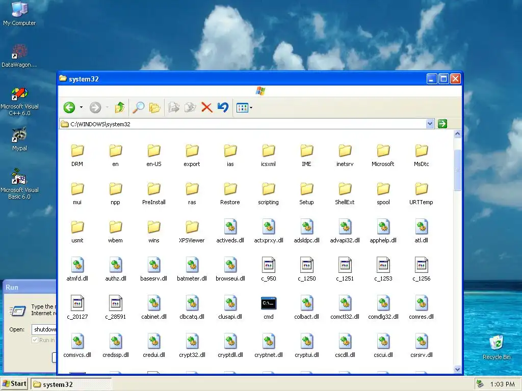522x391 pixels.
Task: Click the Move To toolbar icon
Action: tap(174, 107)
